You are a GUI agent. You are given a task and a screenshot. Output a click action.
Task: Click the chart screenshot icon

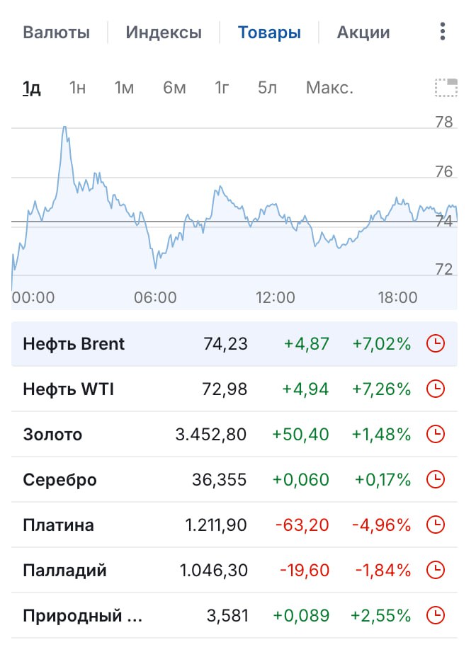[x=446, y=88]
